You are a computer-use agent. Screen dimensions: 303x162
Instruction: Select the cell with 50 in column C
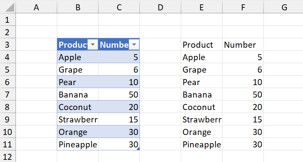[x=119, y=95]
